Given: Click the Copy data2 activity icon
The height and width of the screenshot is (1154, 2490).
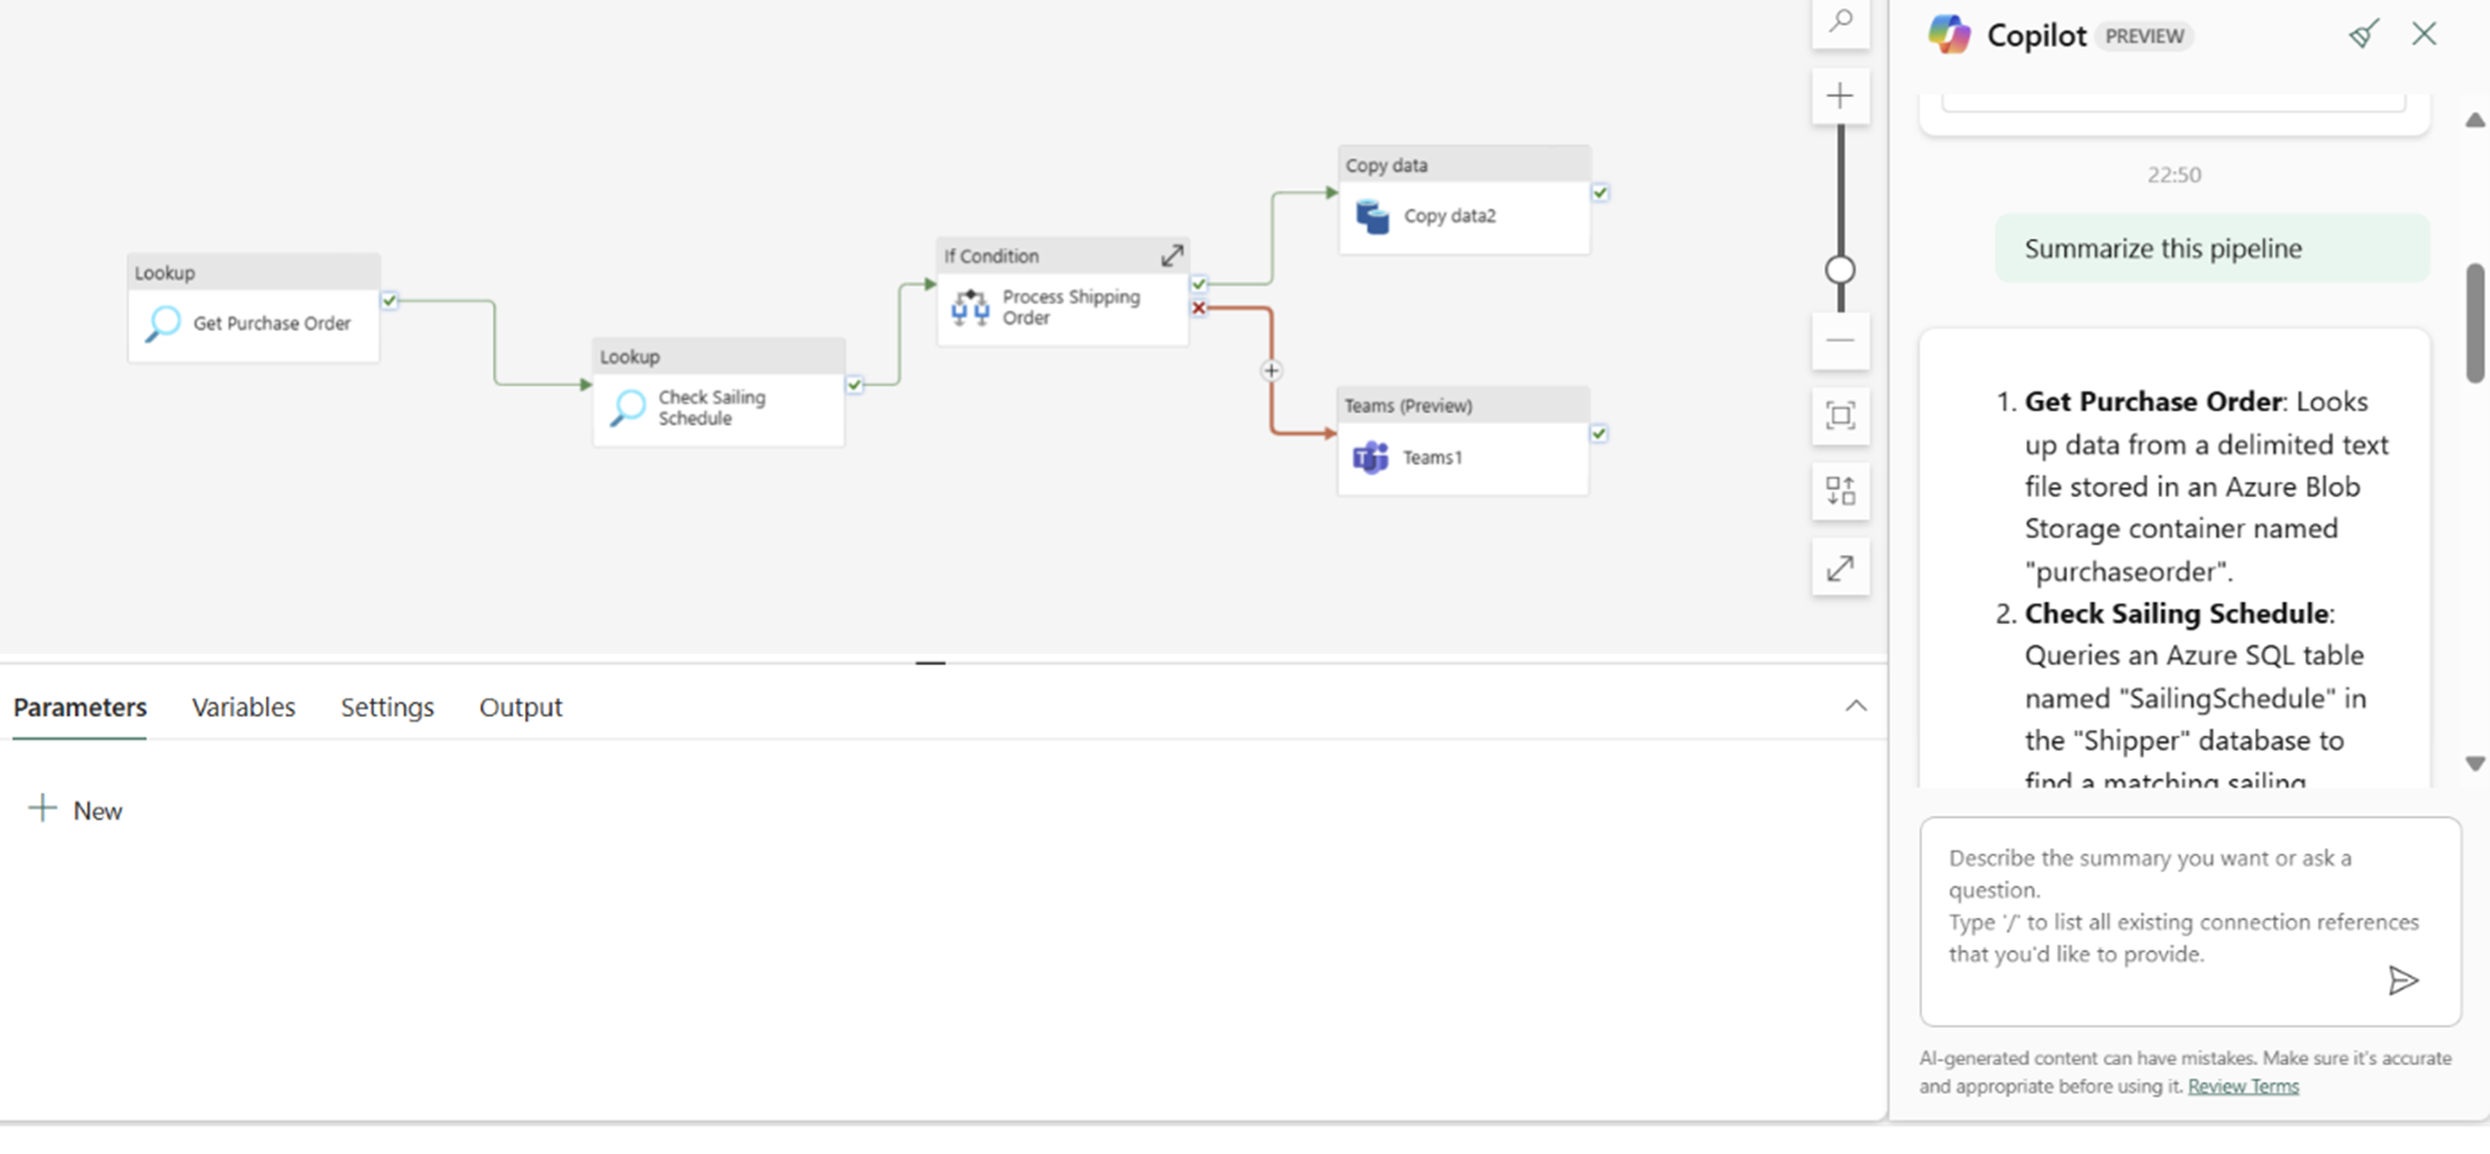Looking at the screenshot, I should (1371, 214).
